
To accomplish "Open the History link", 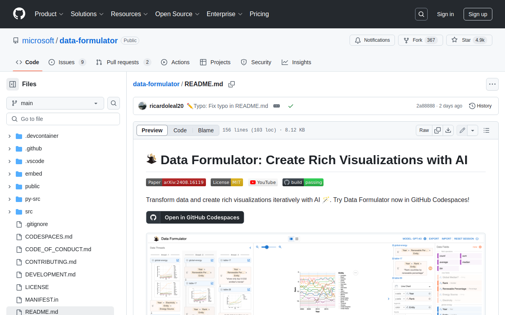I will point(480,106).
